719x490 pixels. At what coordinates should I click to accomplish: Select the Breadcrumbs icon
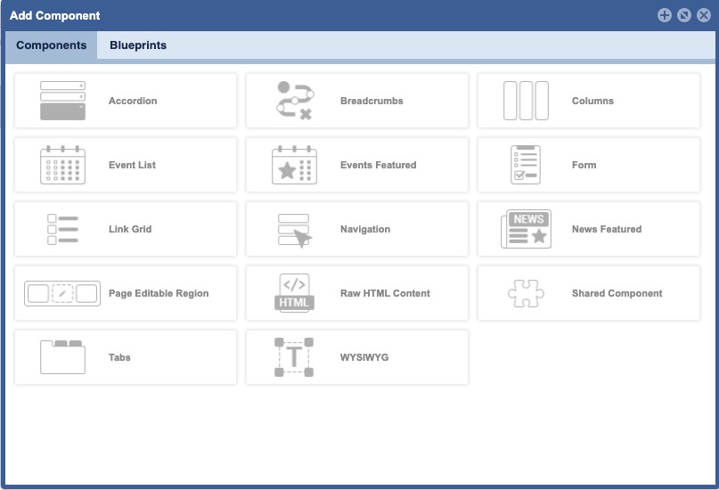pyautogui.click(x=294, y=101)
